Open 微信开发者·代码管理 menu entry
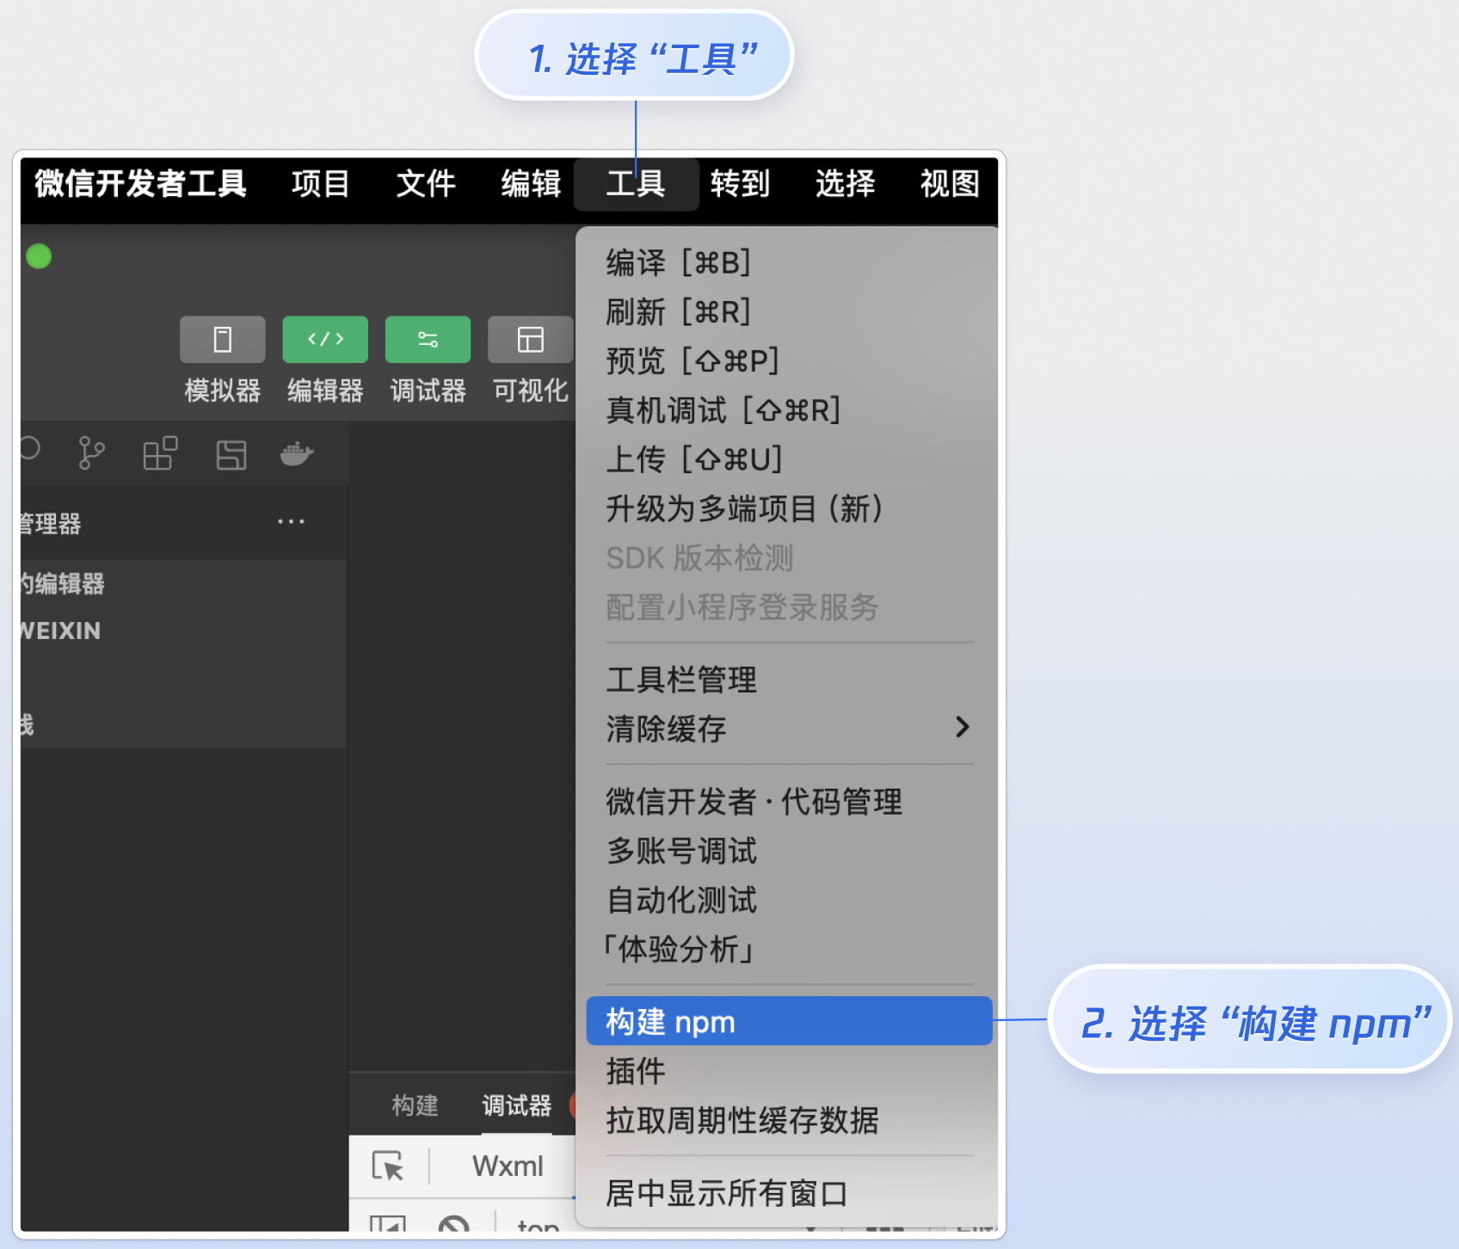 click(x=789, y=802)
